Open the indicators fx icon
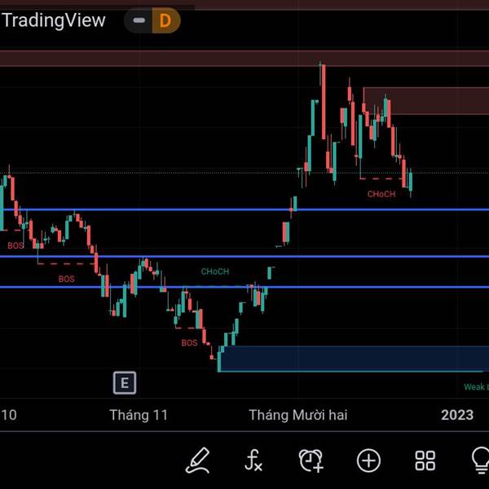This screenshot has height=489, width=489. [253, 460]
